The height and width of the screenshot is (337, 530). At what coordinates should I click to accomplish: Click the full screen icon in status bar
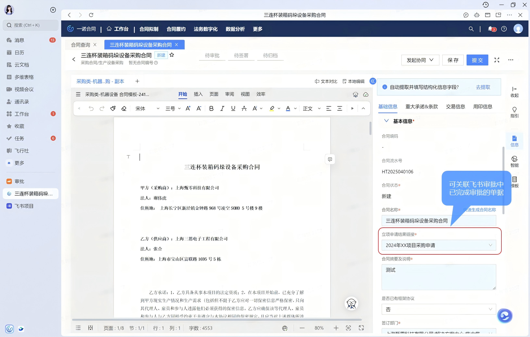(361, 328)
